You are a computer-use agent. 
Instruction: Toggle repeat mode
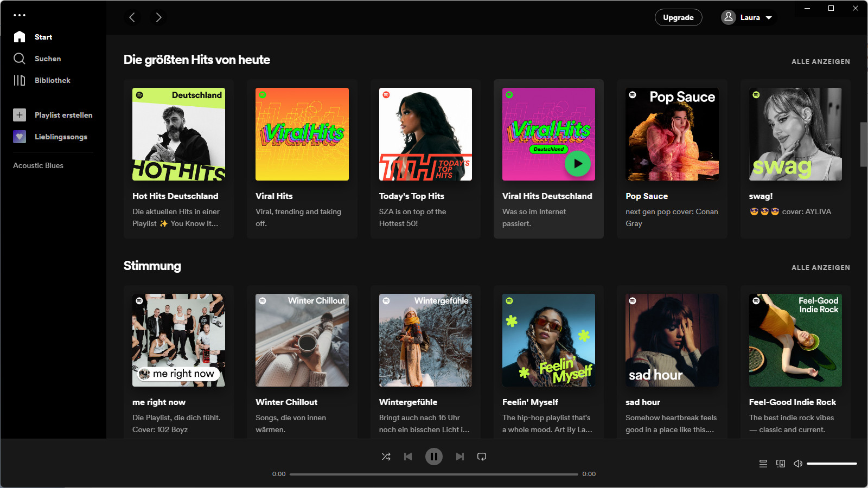[x=482, y=457]
